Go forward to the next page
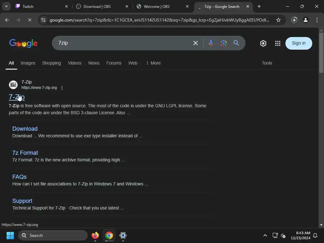This screenshot has height=243, width=324. 18,20
